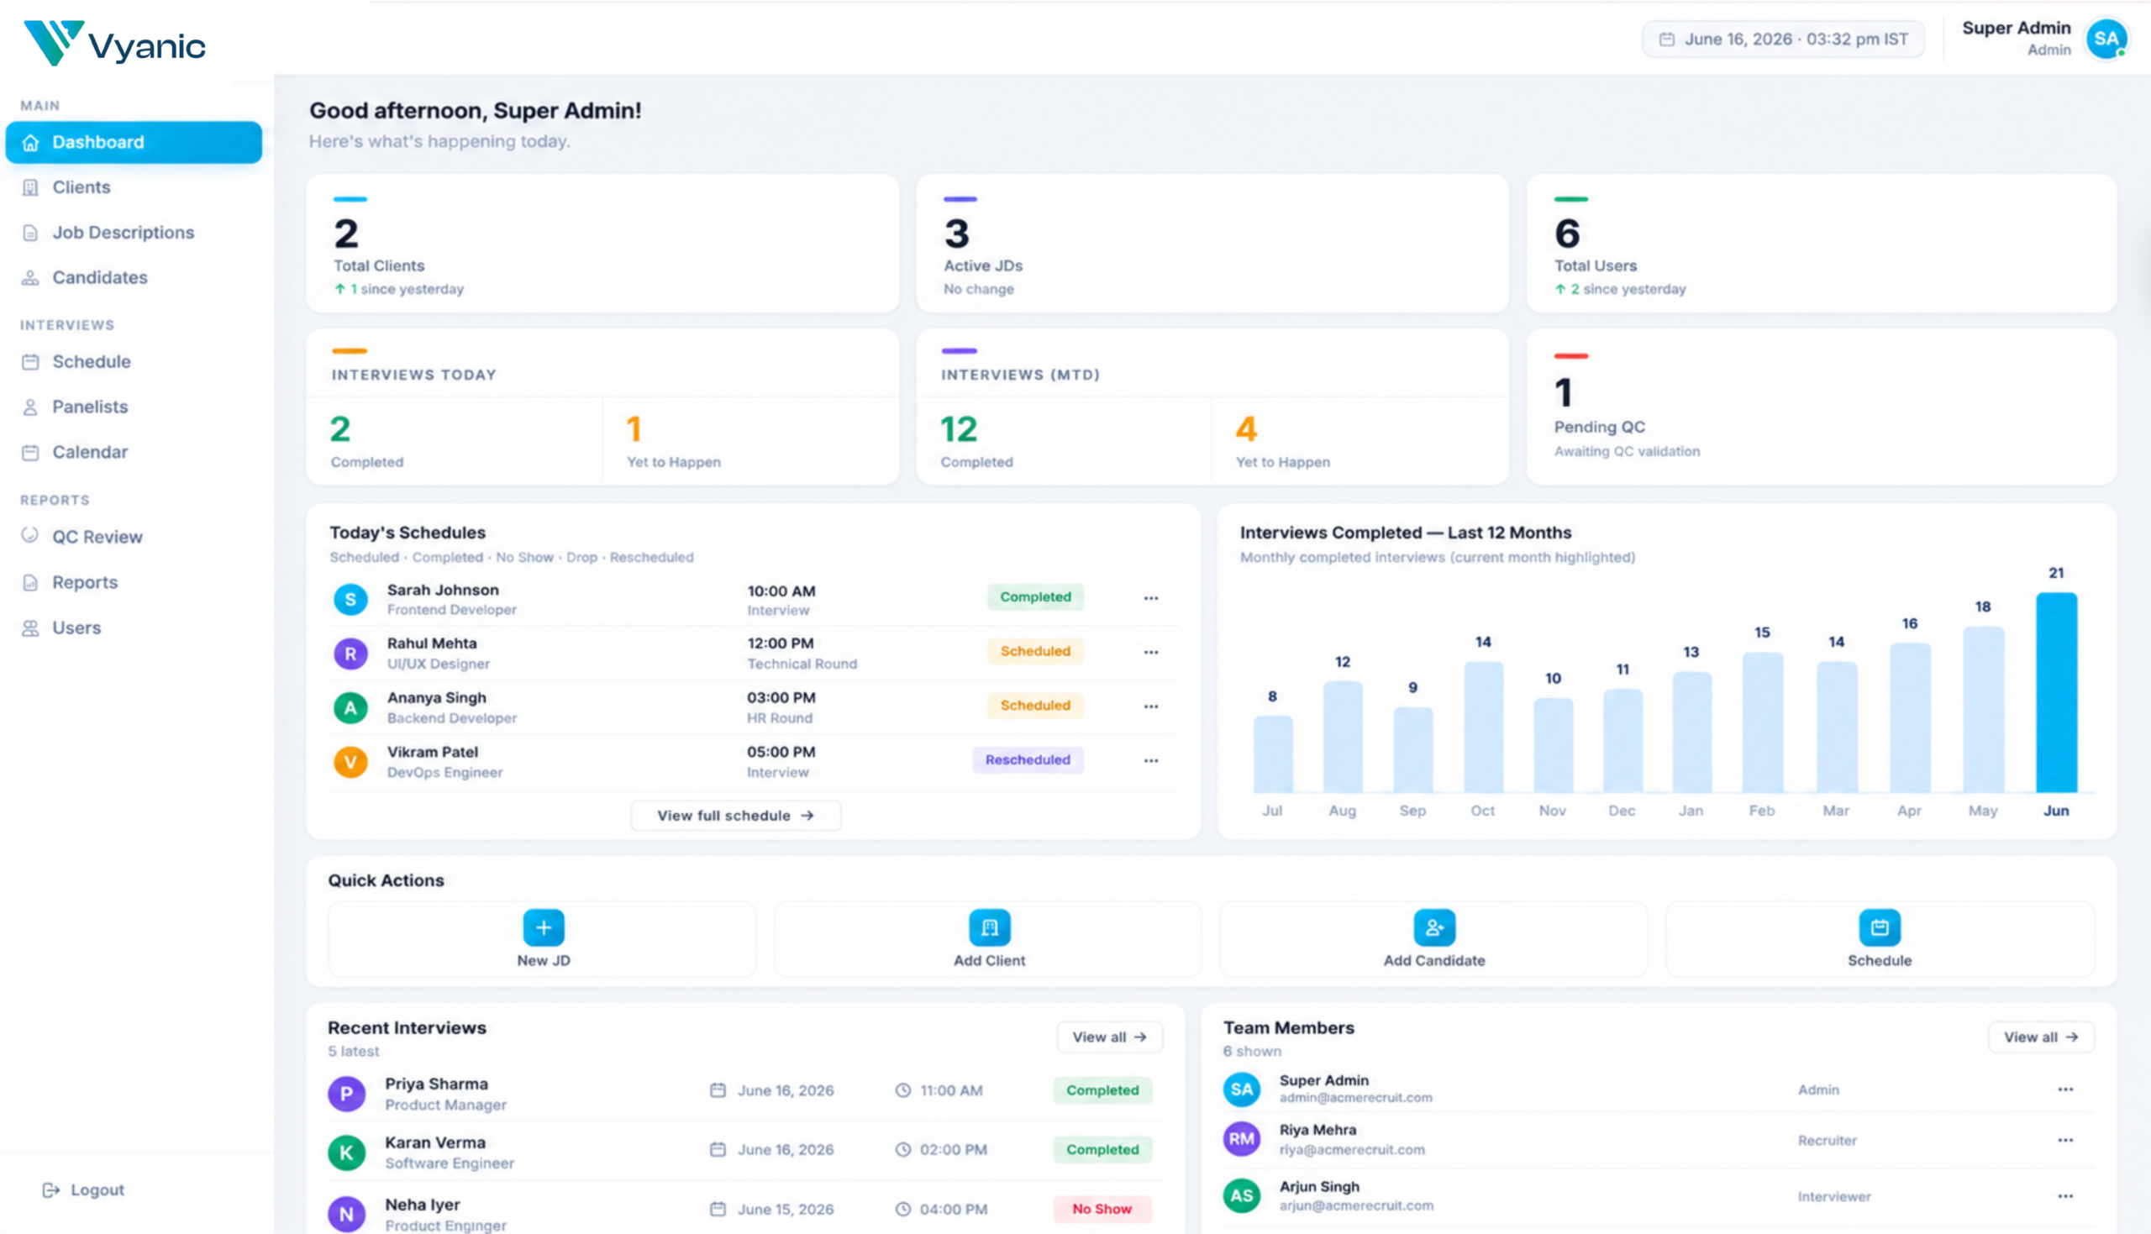Open options menu for Rahul Mehta
Image resolution: width=2151 pixels, height=1234 pixels.
coord(1151,653)
